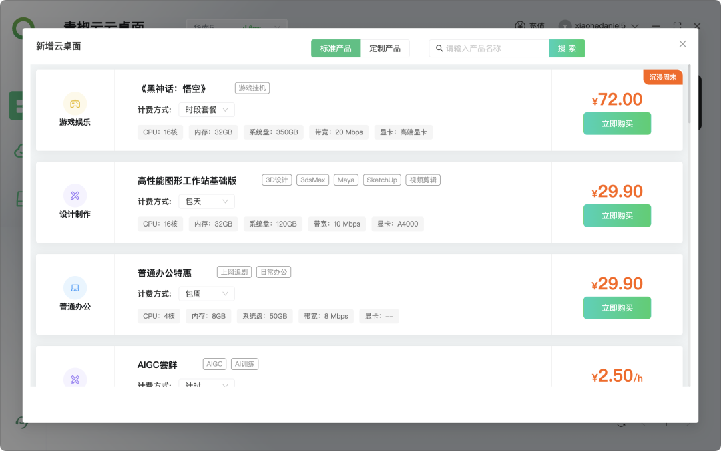
Task: Click the 《黑神话：悟空》 product title
Action: click(173, 88)
